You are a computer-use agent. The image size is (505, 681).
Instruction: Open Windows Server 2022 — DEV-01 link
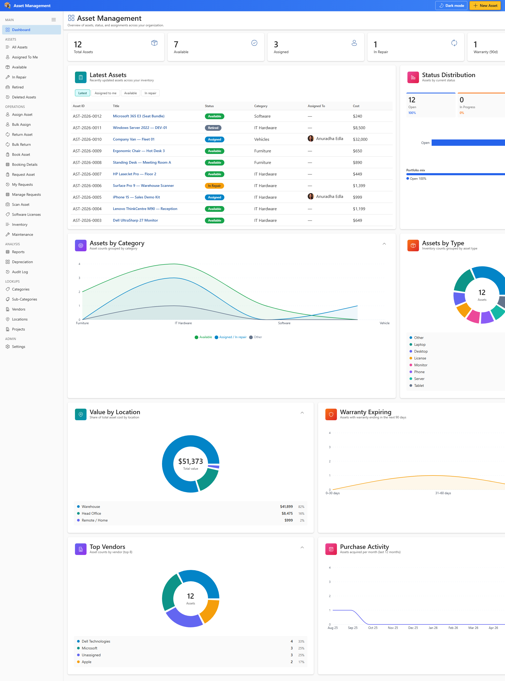(140, 128)
